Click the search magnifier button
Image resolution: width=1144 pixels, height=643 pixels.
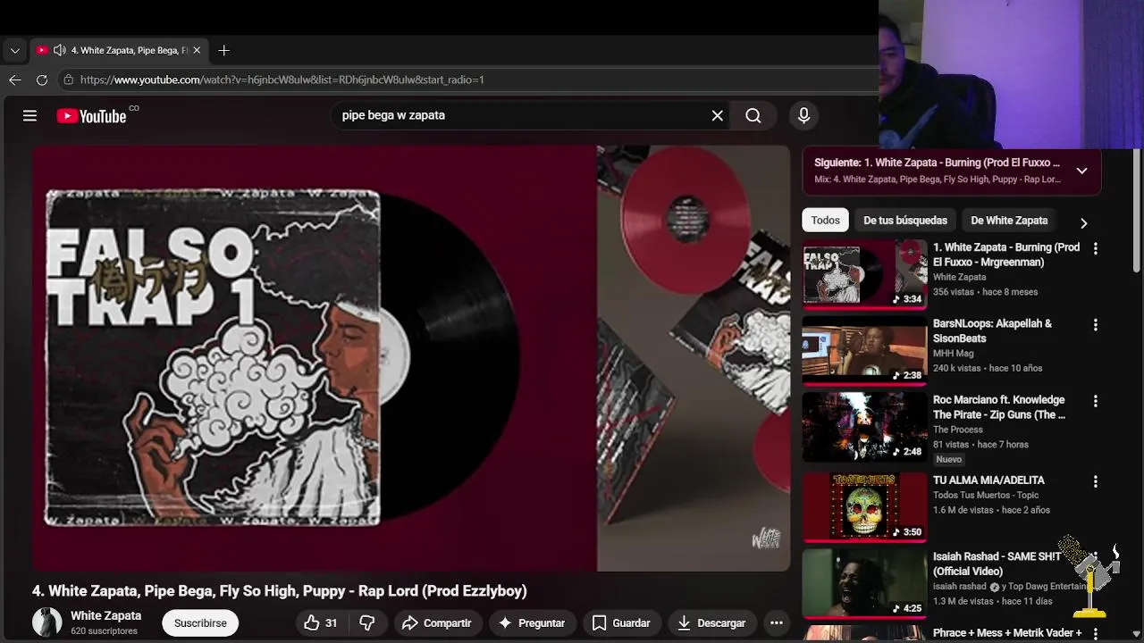pos(753,115)
